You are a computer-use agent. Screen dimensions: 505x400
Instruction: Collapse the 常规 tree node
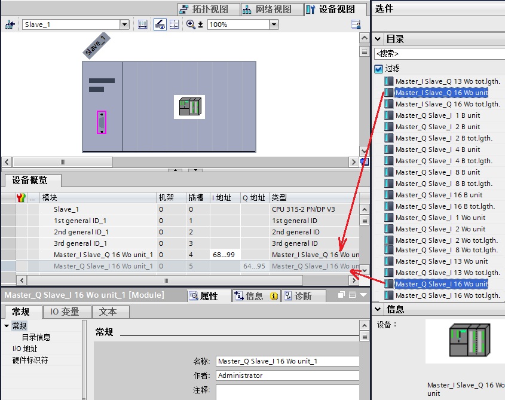7,326
